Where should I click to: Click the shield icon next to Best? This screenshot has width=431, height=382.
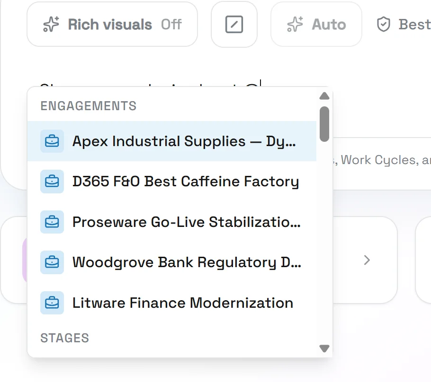pos(384,25)
